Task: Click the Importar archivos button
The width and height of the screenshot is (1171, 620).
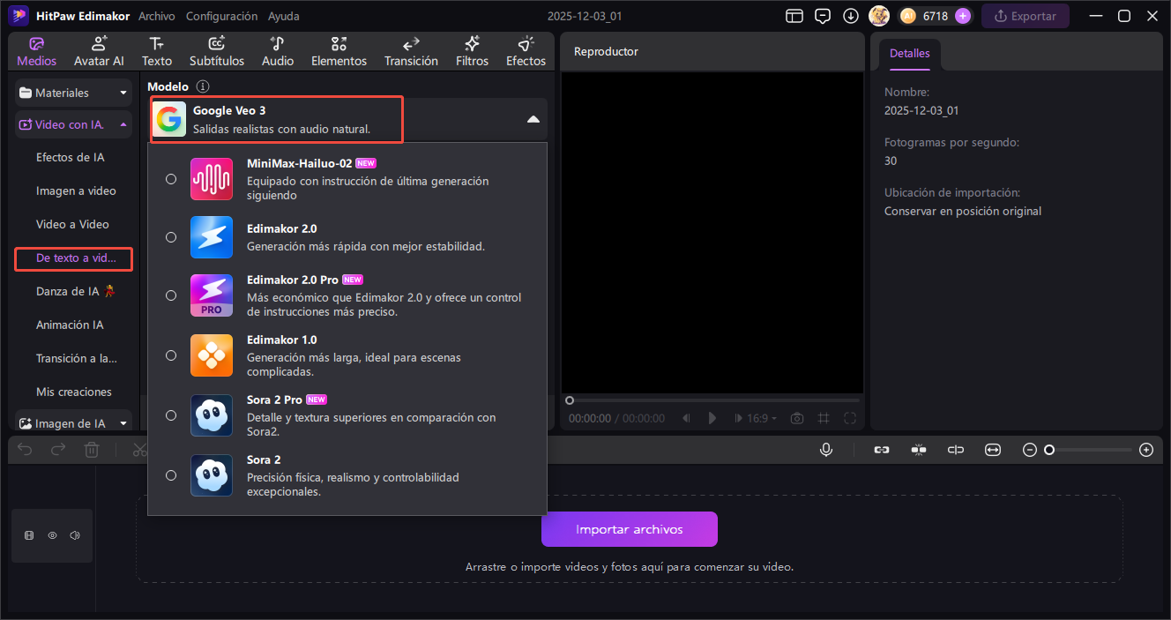Action: (x=629, y=528)
